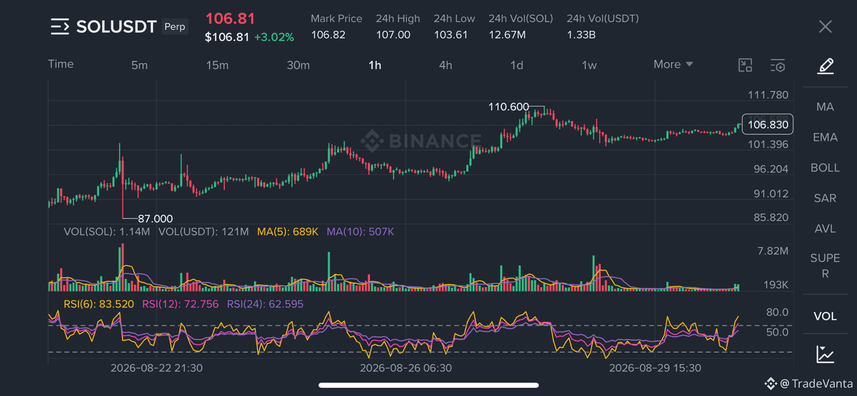Tap the 106.81 last price

pos(230,19)
